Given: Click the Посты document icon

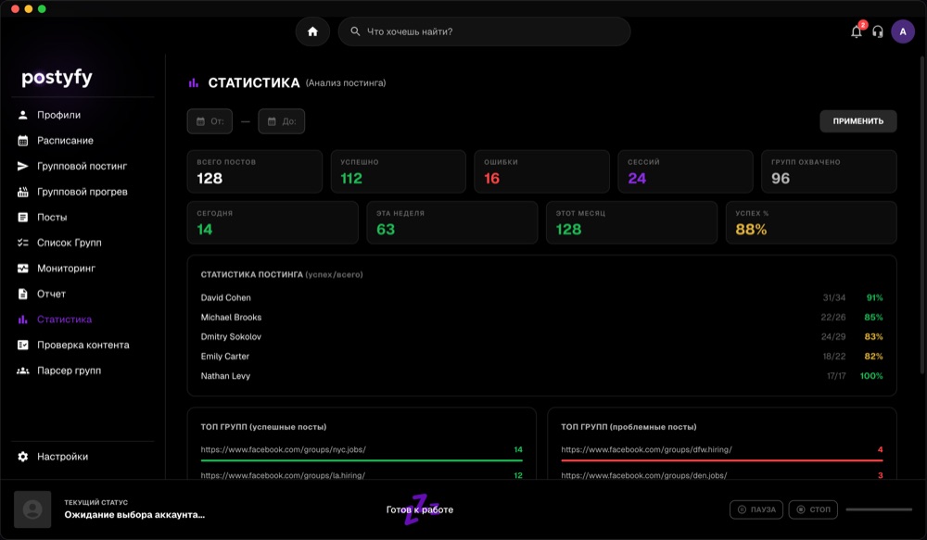Looking at the screenshot, I should point(23,217).
